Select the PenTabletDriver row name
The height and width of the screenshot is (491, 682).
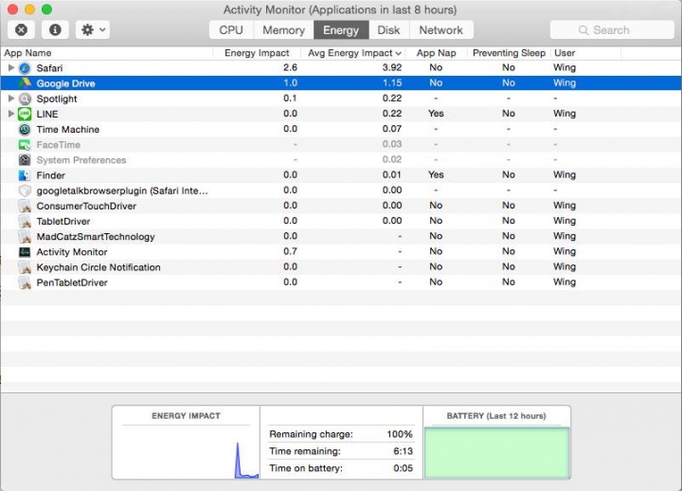(72, 282)
